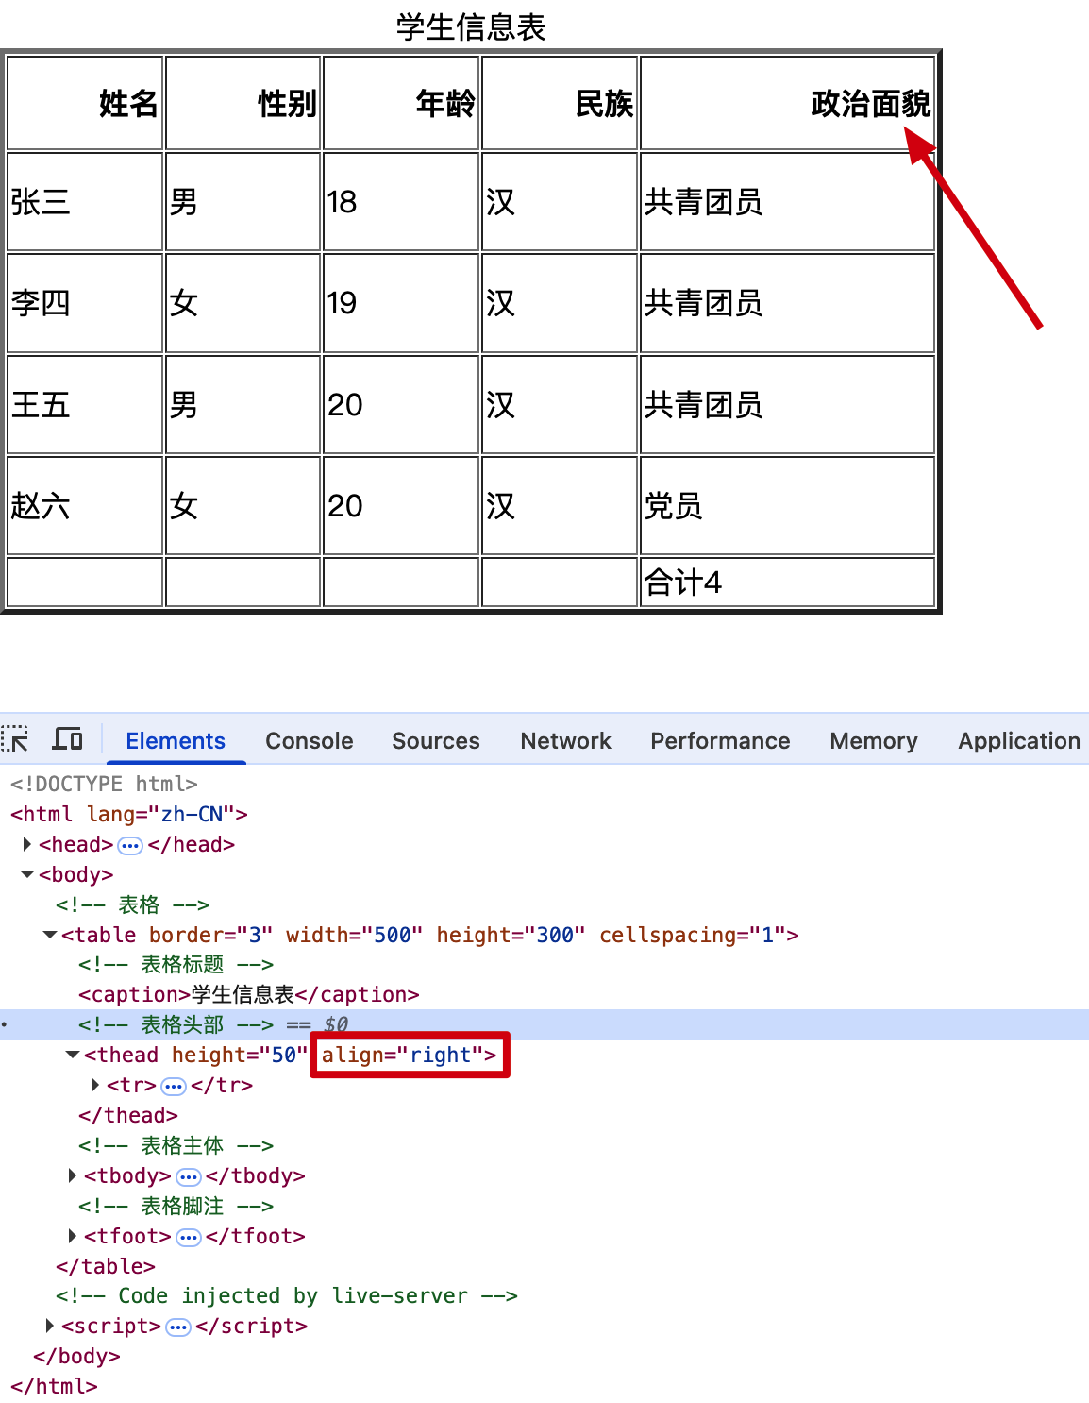Switch to the Network tab

(565, 741)
